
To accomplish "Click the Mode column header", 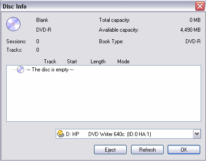I will [x=124, y=62].
